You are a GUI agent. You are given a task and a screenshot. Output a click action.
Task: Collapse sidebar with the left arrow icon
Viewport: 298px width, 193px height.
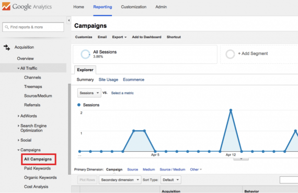tap(69, 20)
